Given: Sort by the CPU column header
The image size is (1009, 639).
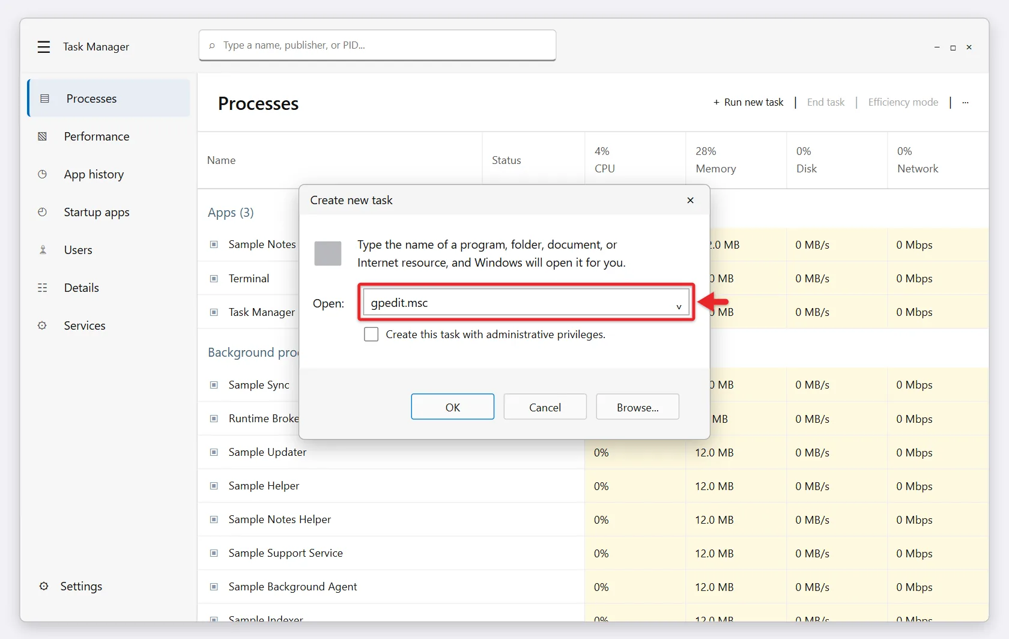Looking at the screenshot, I should point(635,160).
